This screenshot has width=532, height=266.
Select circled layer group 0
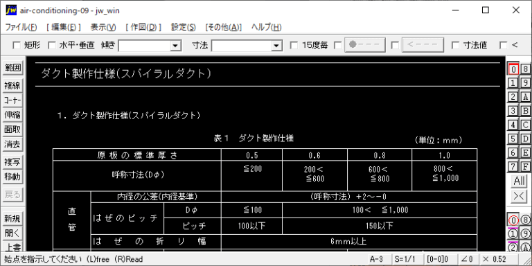point(513,220)
